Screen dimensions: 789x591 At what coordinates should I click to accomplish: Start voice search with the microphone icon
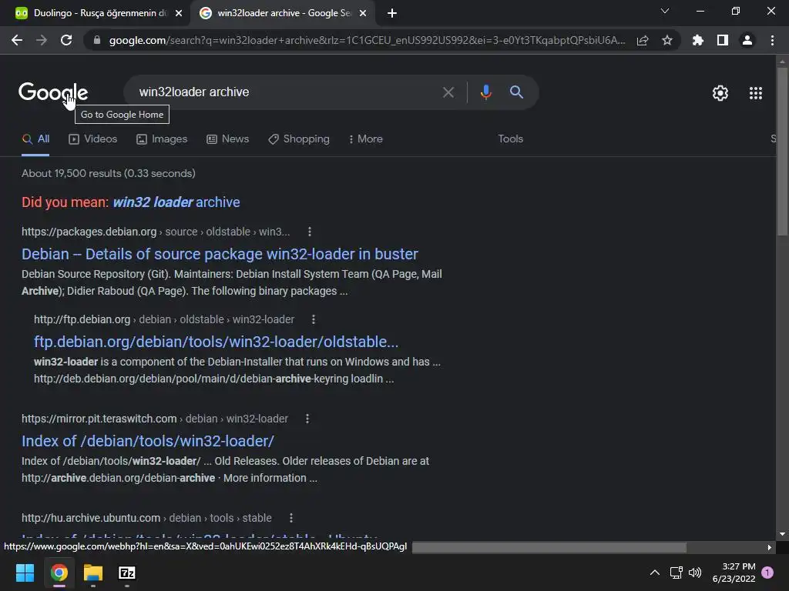coord(485,92)
